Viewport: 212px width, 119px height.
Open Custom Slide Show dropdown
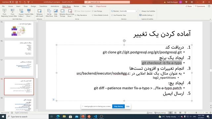pyautogui.click(x=29, y=13)
